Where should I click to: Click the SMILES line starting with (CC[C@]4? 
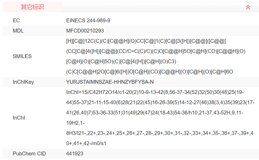coord(156,51)
